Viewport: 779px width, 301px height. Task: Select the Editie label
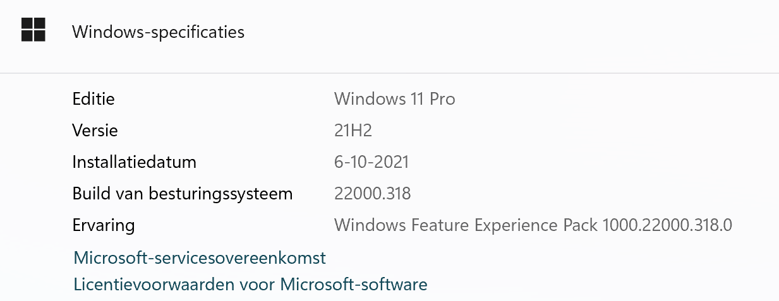(94, 99)
